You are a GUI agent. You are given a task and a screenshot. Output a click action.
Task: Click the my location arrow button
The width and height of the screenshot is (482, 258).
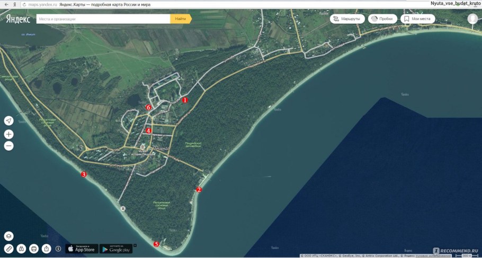8,121
